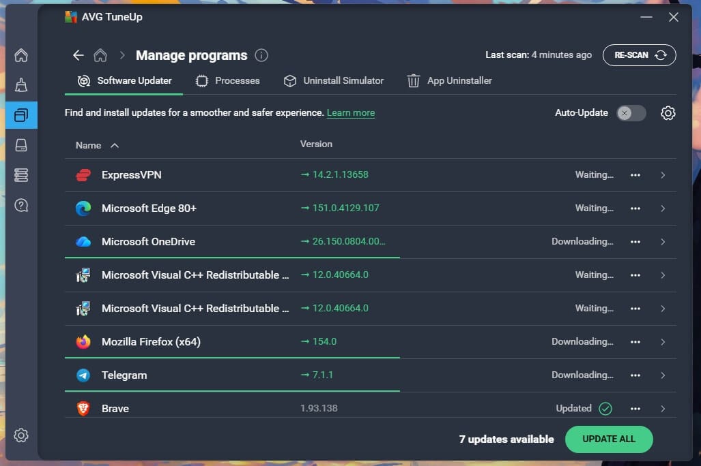Expand Brave details chevron
This screenshot has height=466, width=701.
click(663, 408)
